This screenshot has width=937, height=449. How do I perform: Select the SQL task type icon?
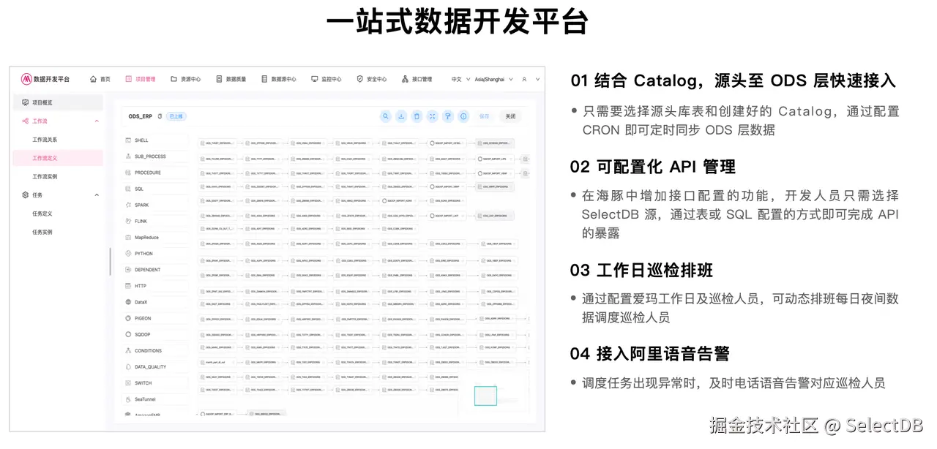(129, 188)
